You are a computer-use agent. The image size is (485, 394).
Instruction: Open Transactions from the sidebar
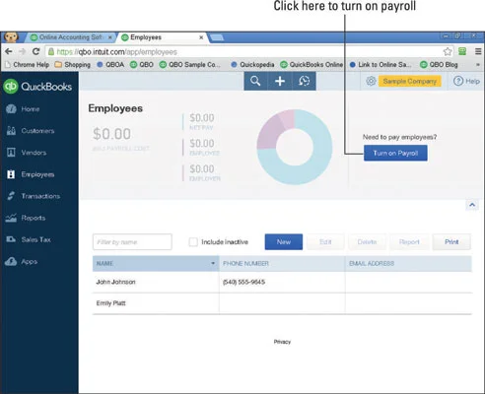(x=33, y=196)
